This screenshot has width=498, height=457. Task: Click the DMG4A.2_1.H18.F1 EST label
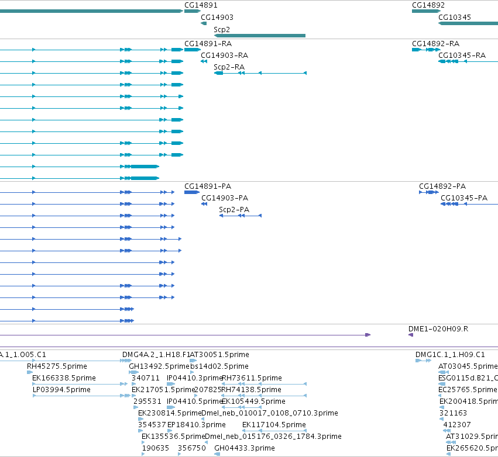click(x=156, y=355)
